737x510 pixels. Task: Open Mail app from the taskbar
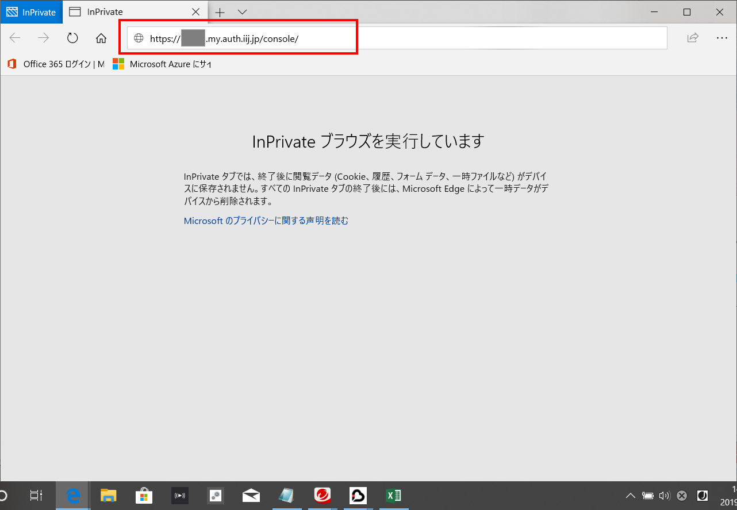251,496
